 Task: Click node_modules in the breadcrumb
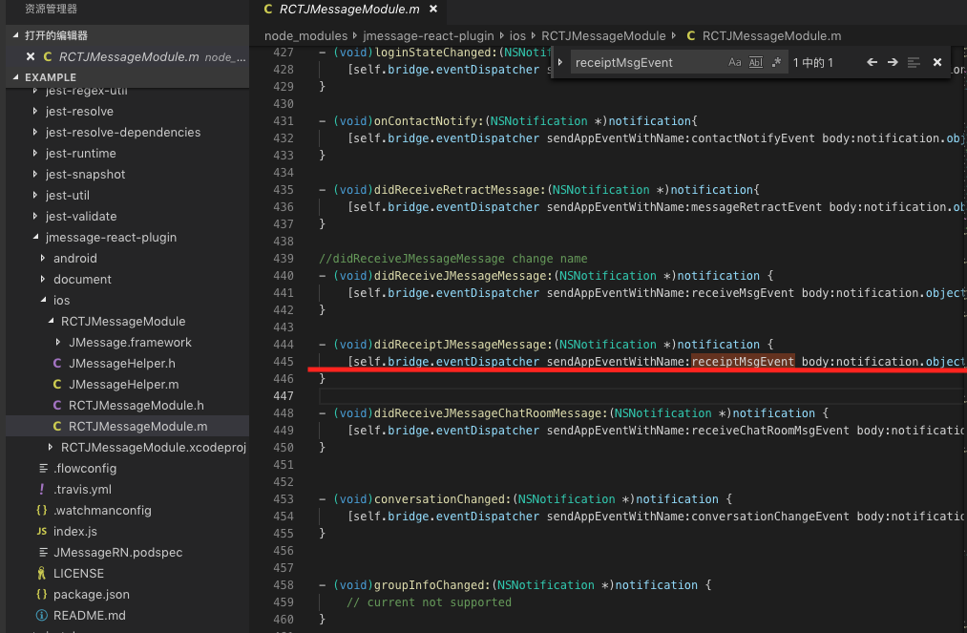tap(305, 35)
